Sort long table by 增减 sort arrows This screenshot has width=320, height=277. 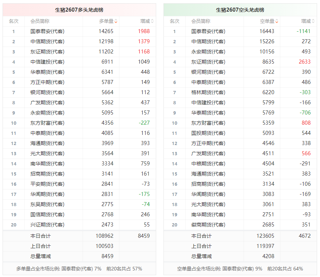[152, 21]
